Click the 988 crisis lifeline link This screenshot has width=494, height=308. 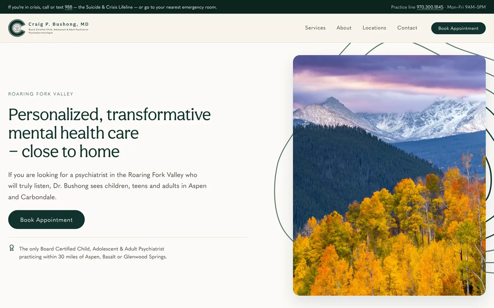(x=68, y=7)
